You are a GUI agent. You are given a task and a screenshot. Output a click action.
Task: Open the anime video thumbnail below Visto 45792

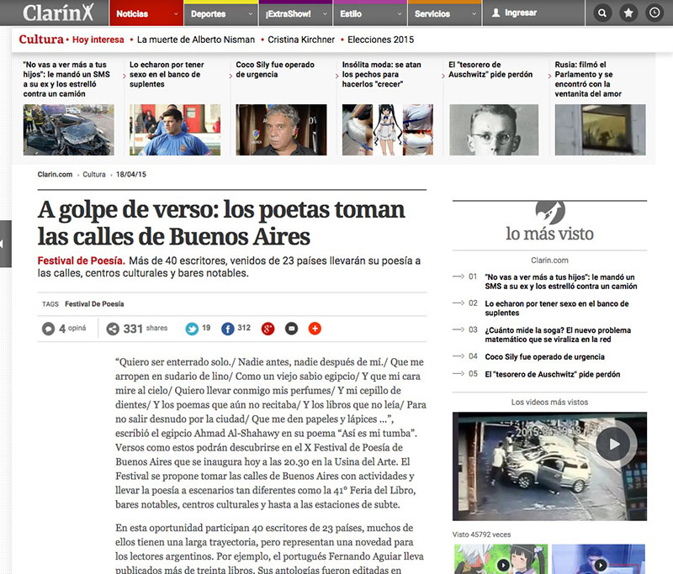tap(501, 559)
